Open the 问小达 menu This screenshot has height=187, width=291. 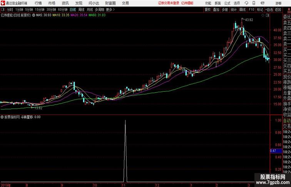click(94, 3)
